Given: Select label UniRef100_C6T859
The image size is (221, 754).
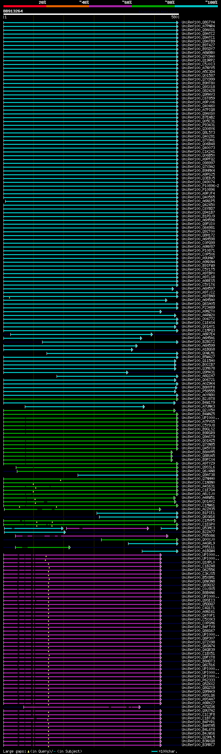Looking at the screenshot, I should 198,99.
